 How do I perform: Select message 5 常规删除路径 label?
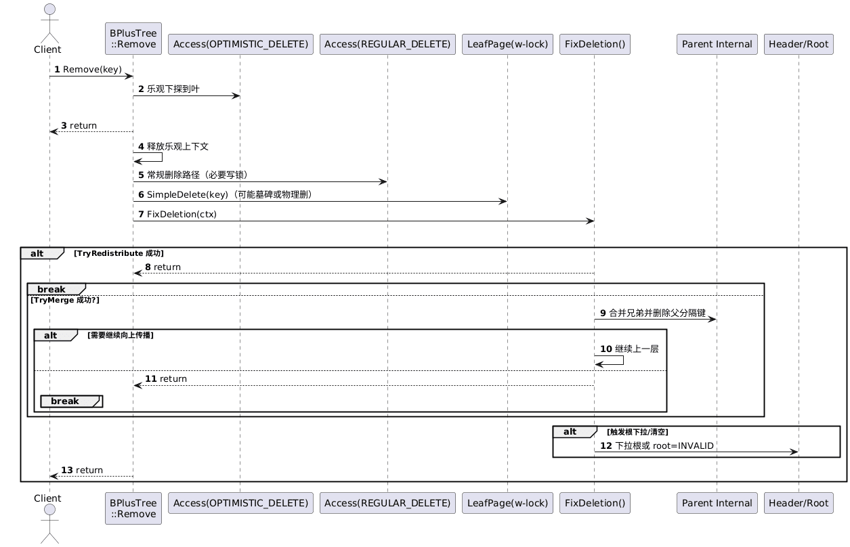(x=196, y=175)
